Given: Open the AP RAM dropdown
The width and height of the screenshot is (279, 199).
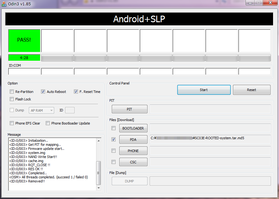Looking at the screenshot, I should coord(41,110).
